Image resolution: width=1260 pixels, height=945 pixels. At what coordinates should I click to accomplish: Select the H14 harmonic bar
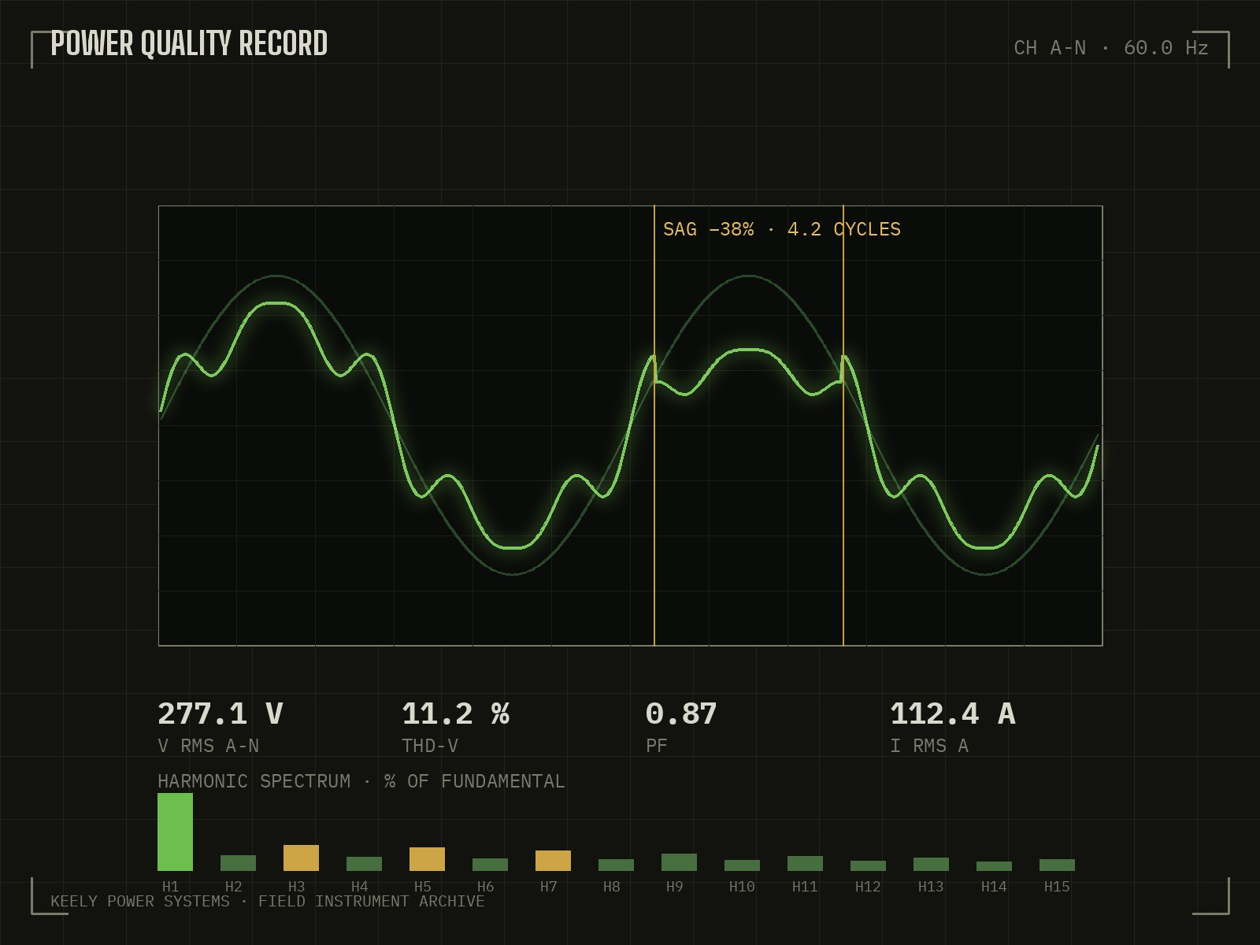point(994,866)
